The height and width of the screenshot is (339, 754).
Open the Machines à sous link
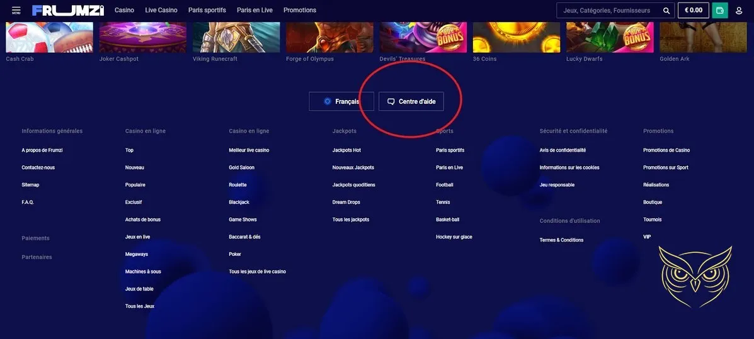pos(143,271)
